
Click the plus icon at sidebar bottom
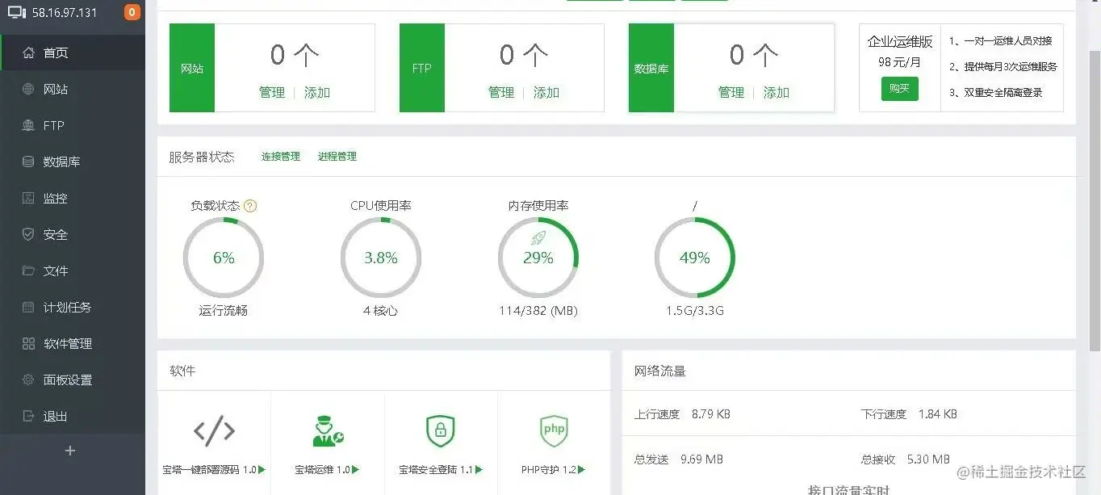70,451
